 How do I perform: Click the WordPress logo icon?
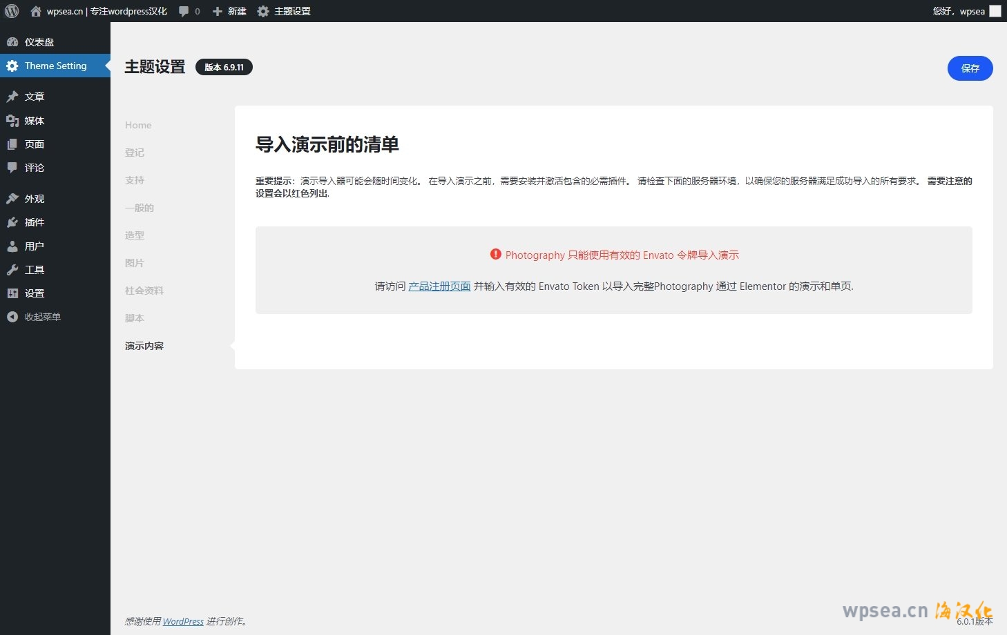click(x=12, y=11)
